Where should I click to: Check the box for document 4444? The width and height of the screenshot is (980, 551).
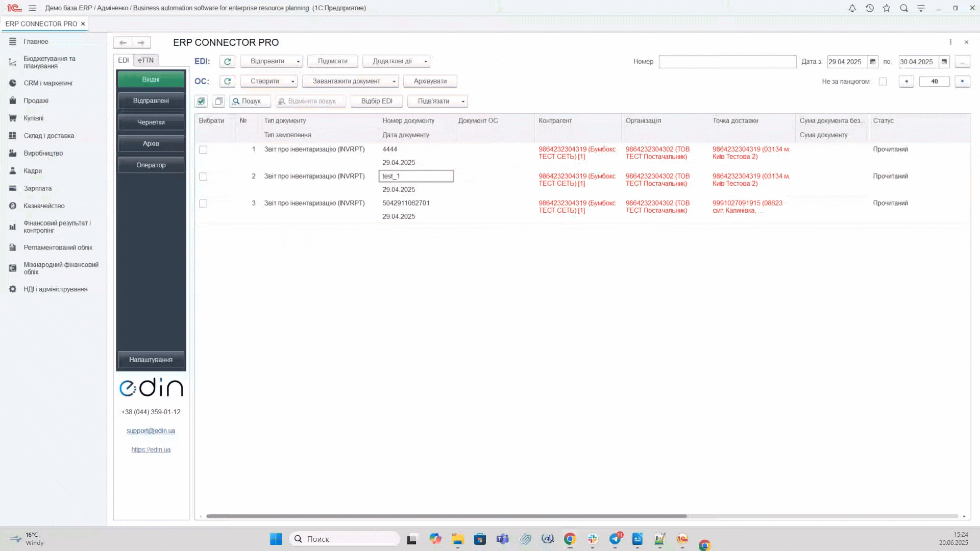[x=203, y=149]
